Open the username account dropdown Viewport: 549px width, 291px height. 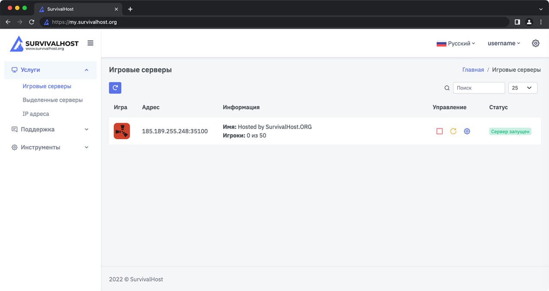coord(504,43)
